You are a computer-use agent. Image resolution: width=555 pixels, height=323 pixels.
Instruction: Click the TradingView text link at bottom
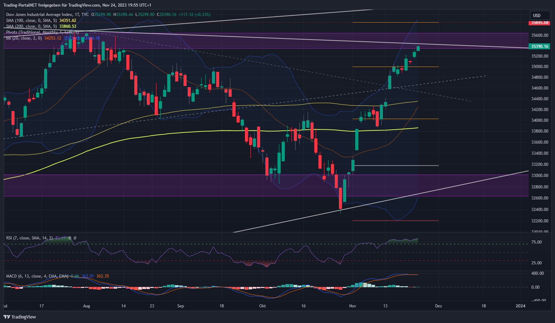(24, 317)
